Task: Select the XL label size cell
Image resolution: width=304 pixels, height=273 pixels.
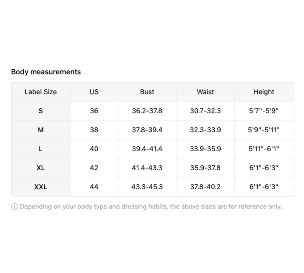Action: (x=41, y=168)
